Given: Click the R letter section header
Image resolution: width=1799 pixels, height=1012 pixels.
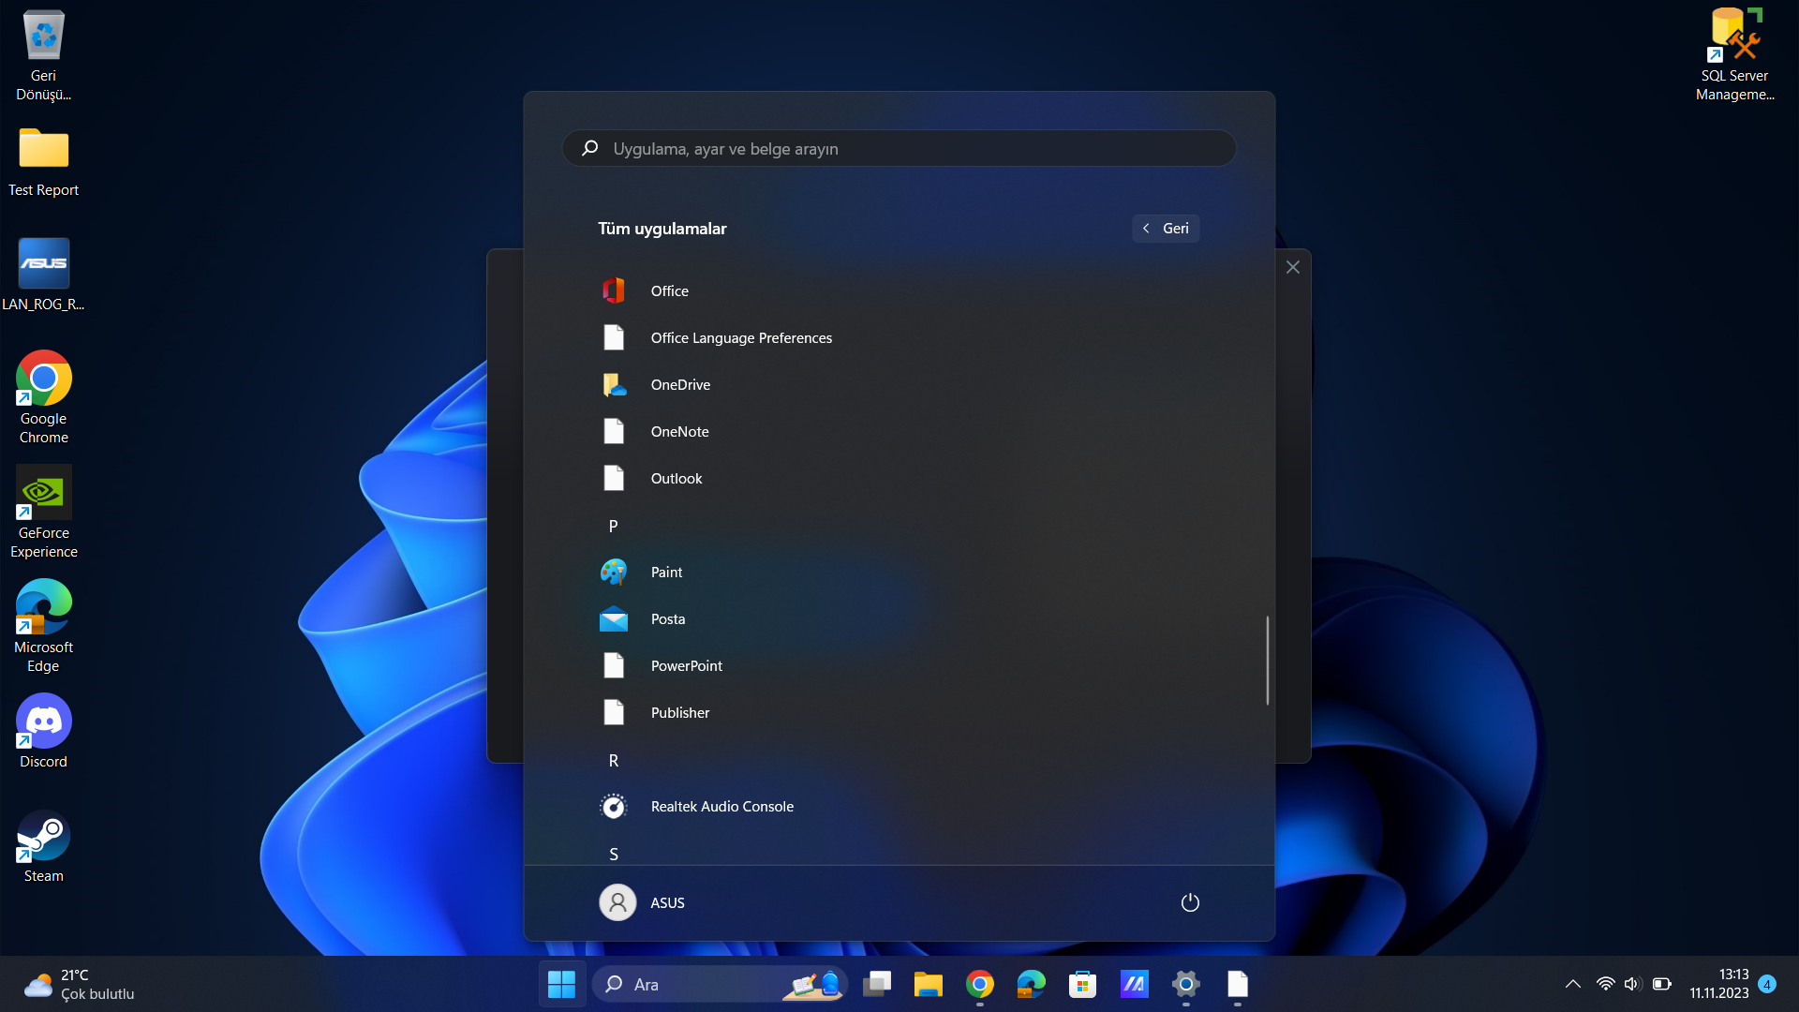Looking at the screenshot, I should point(613,760).
